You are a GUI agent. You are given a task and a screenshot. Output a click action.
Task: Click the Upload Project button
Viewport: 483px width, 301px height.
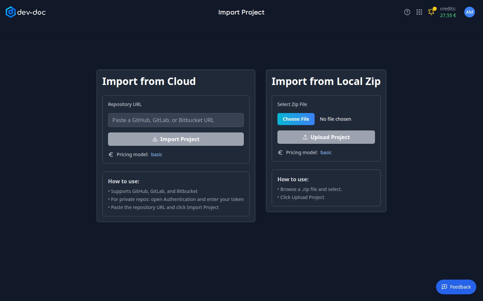click(x=326, y=137)
